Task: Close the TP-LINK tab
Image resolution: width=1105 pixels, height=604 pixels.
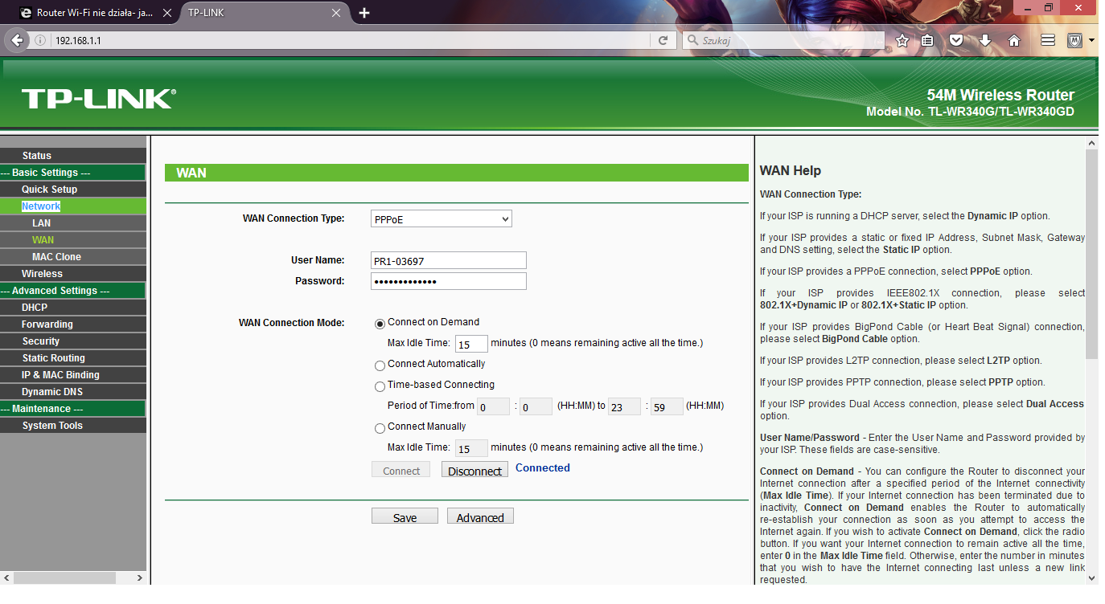Action: pyautogui.click(x=337, y=13)
